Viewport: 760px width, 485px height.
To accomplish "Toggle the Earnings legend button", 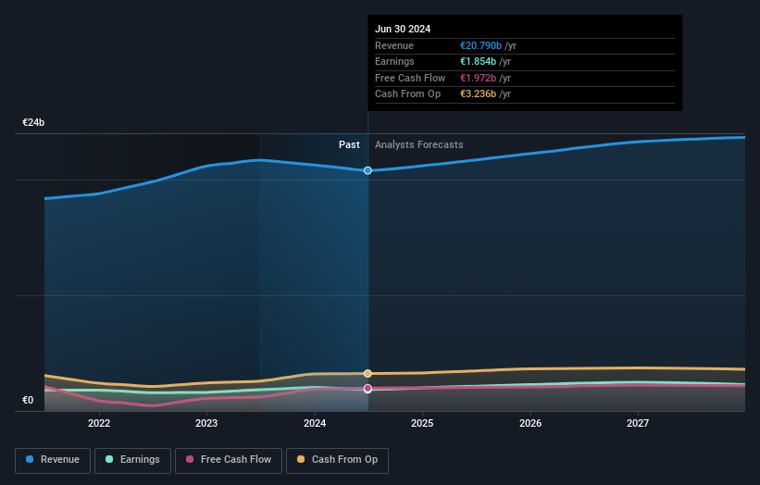I will pyautogui.click(x=132, y=460).
